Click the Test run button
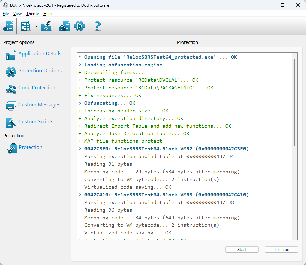 pyautogui.click(x=281, y=250)
